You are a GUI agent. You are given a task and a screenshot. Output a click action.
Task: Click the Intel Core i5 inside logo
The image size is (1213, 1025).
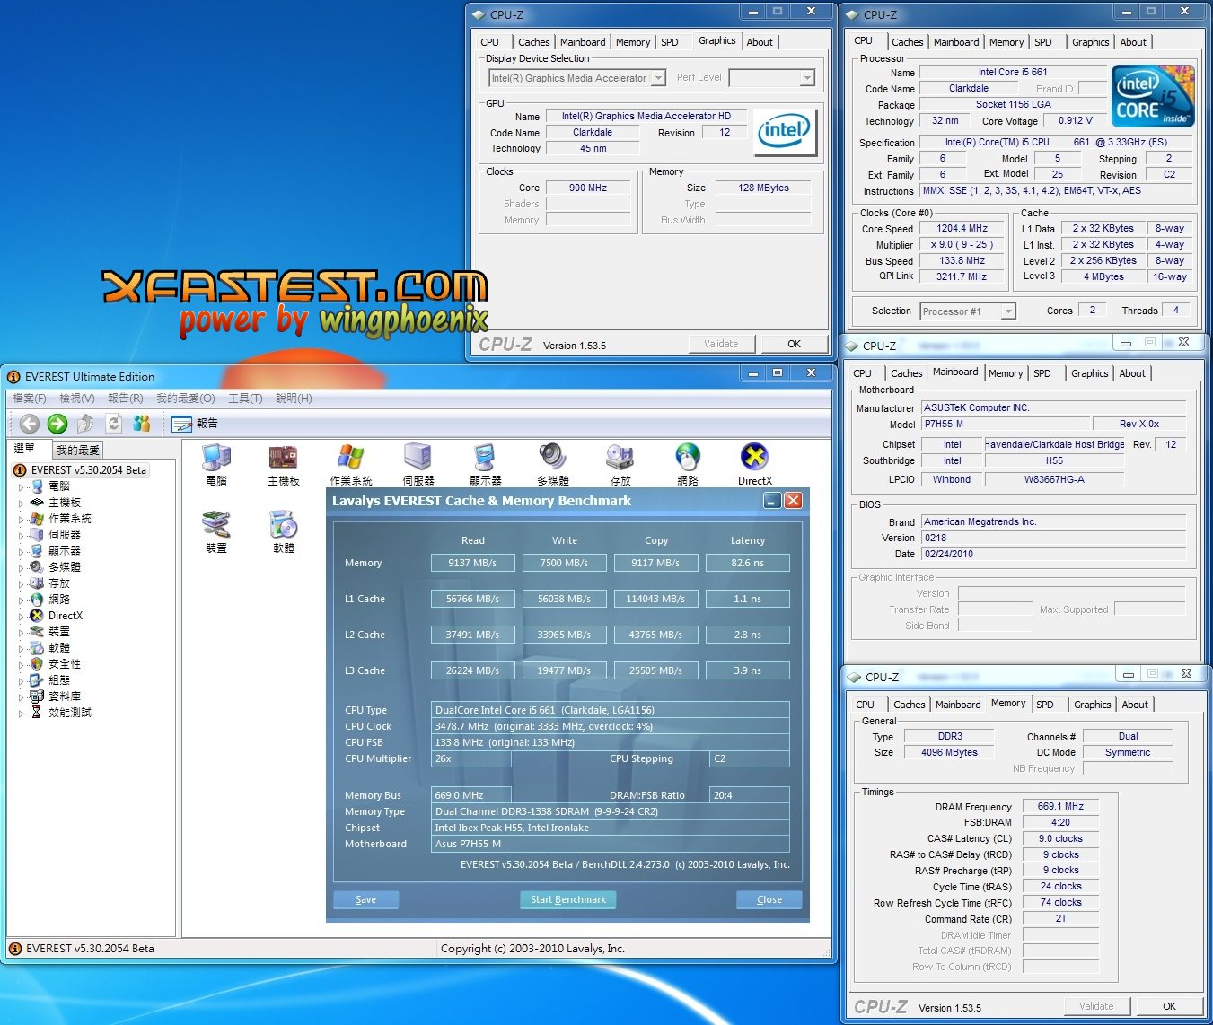coord(1153,95)
